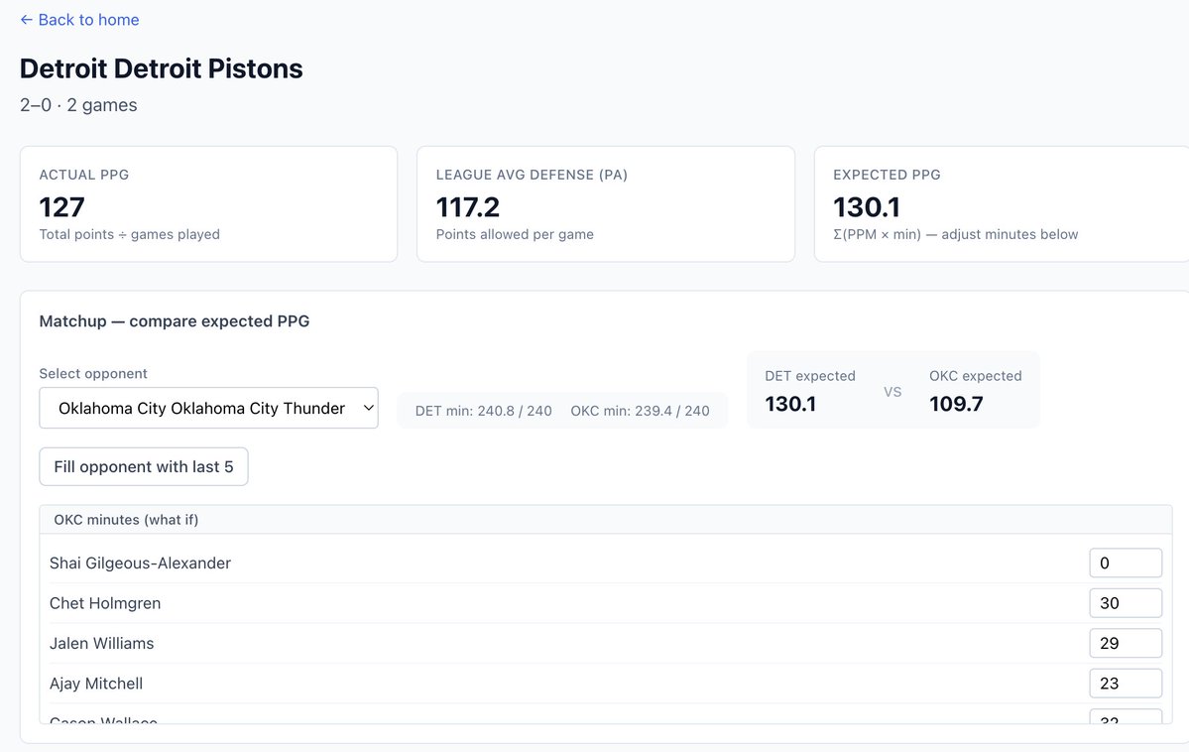Click the Ajay Mitchell player name

(96, 684)
